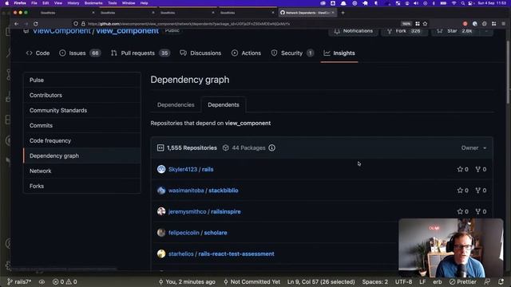This screenshot has width=511, height=287.
Task: Change the erb language mode
Action: (x=438, y=281)
